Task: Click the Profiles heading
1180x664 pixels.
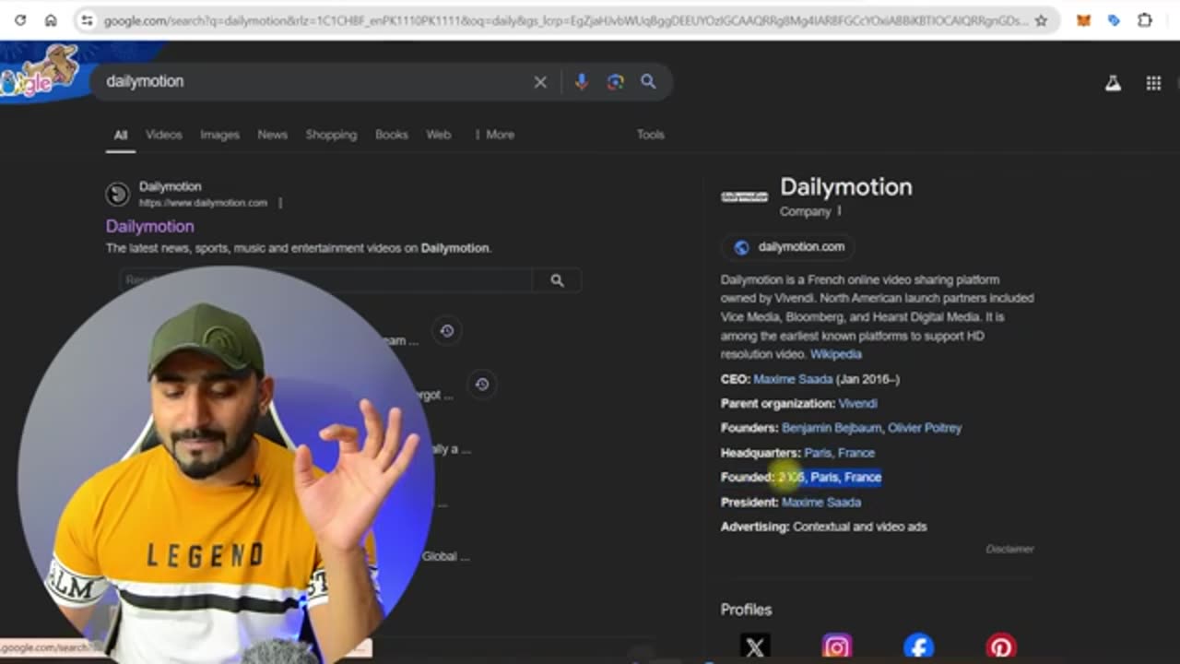Action: [746, 610]
